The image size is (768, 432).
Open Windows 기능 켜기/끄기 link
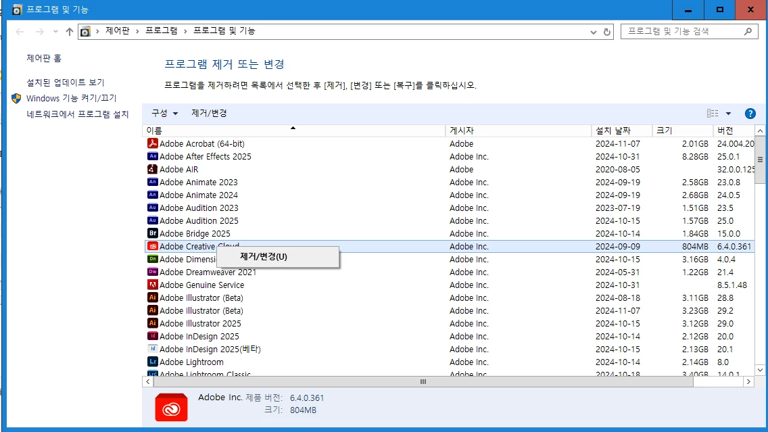[x=72, y=99]
